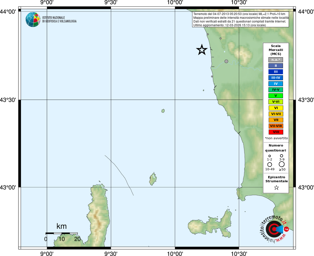Click the top 10°00' longitude label

pyautogui.click(x=175, y=2)
